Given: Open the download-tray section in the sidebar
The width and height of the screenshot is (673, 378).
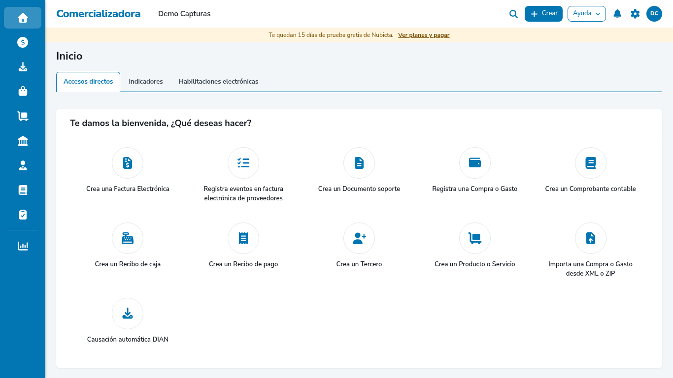Looking at the screenshot, I should click(x=23, y=67).
